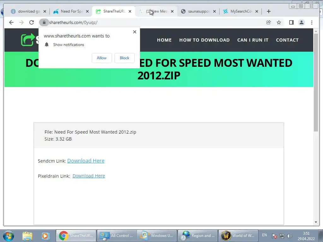Close the 'download ga' tab

[x=45, y=11]
